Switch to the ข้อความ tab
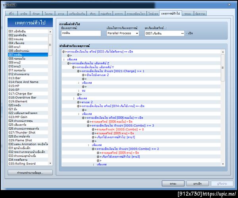Image resolution: width=238 pixels, height=198 pixels. (x=200, y=13)
